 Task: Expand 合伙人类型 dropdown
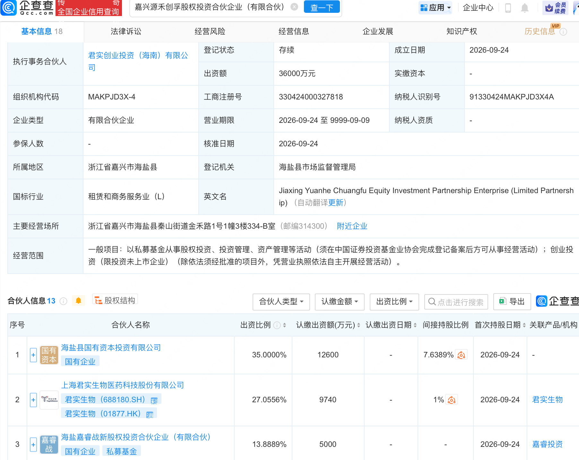click(281, 302)
